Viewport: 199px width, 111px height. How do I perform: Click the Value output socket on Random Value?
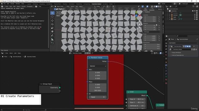pos(108,61)
